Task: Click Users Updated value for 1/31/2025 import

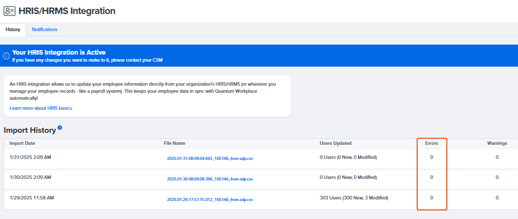Action: coord(348,157)
